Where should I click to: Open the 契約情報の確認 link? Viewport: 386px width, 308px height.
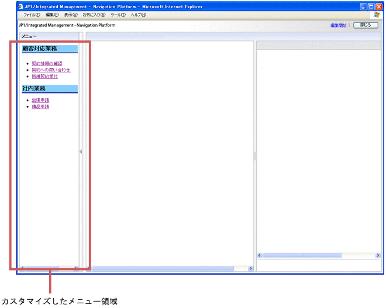(47, 64)
